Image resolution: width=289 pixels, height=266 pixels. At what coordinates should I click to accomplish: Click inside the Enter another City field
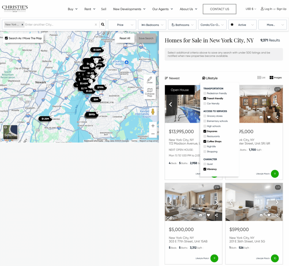click(x=59, y=25)
